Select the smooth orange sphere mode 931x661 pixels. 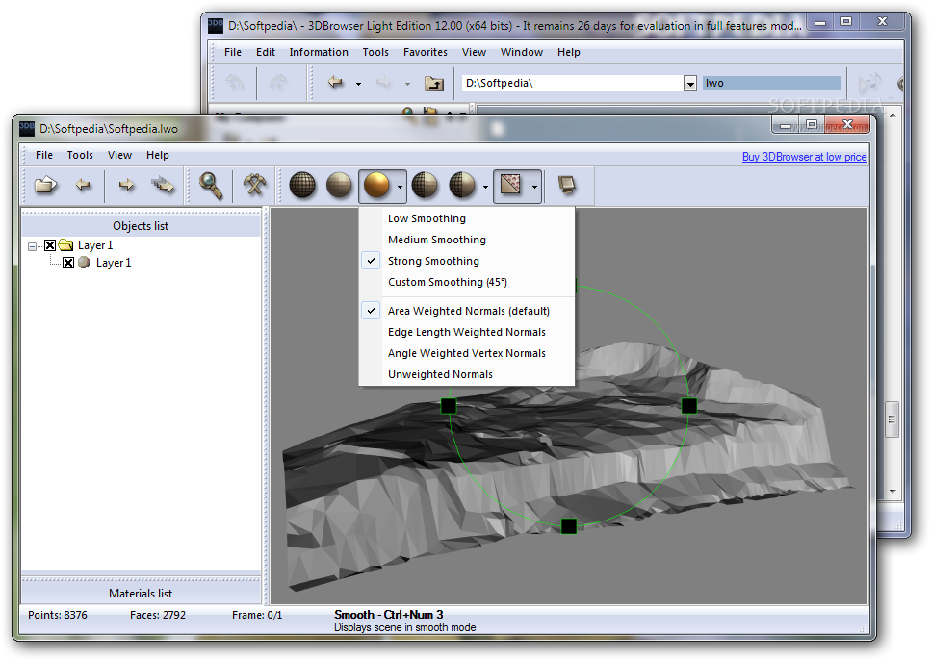pos(376,185)
